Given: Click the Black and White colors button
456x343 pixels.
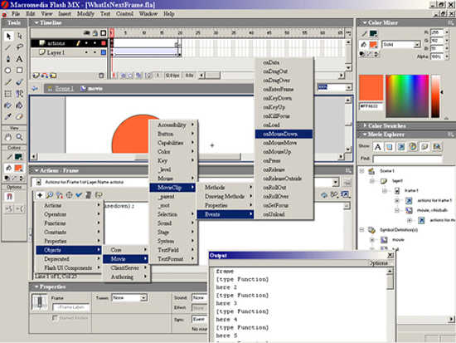Looking at the screenshot, I should pos(7,178).
